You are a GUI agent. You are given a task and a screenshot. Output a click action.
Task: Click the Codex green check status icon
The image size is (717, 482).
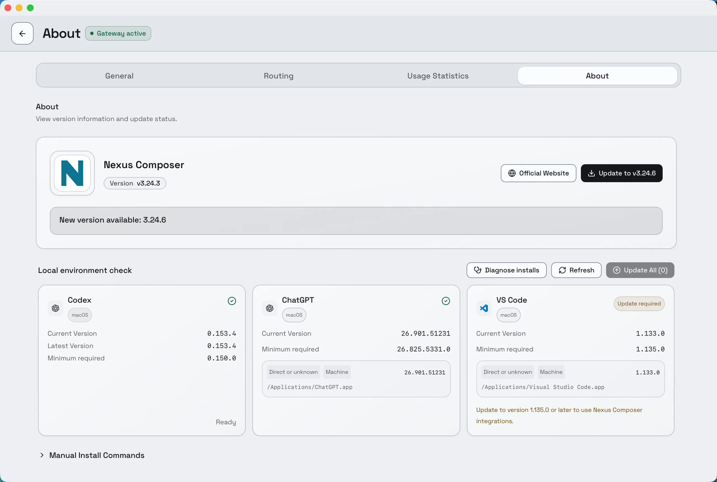coord(232,301)
